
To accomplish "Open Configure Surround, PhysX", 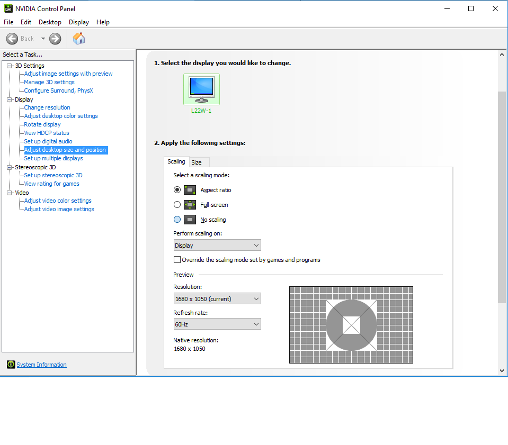I will click(58, 90).
